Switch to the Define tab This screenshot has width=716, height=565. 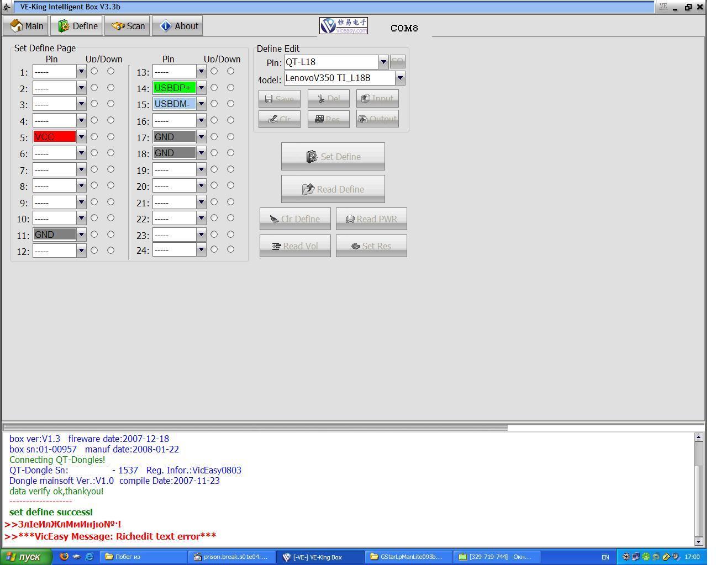[77, 26]
